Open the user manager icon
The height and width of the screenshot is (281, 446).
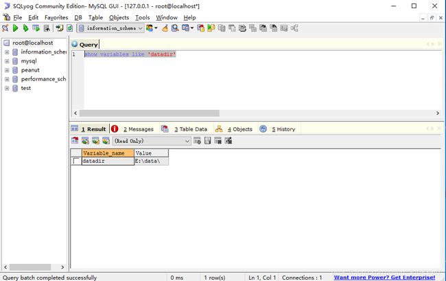point(150,28)
